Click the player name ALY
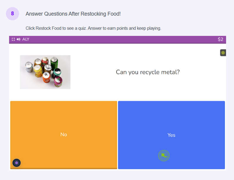234x180 pixels. tap(26, 39)
